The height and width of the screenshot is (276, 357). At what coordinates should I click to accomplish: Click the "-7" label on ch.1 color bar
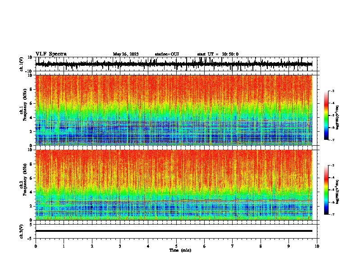[x=332, y=140]
